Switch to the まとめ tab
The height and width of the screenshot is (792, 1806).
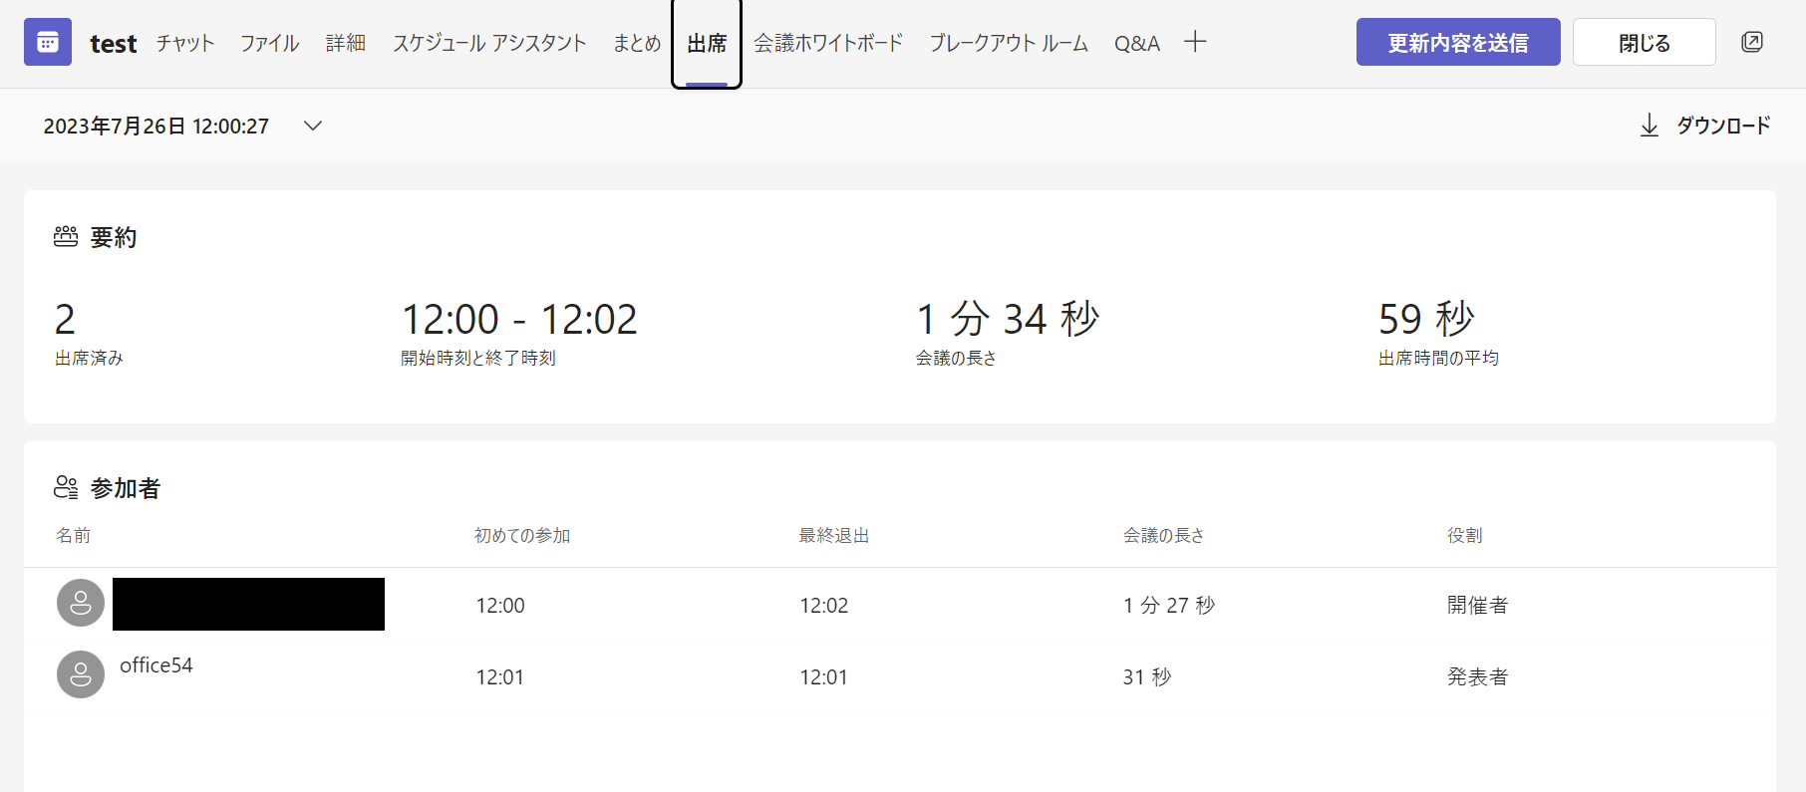[x=637, y=43]
